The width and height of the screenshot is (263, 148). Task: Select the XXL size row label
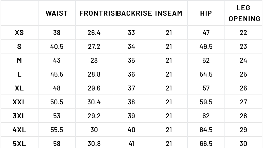(19, 102)
